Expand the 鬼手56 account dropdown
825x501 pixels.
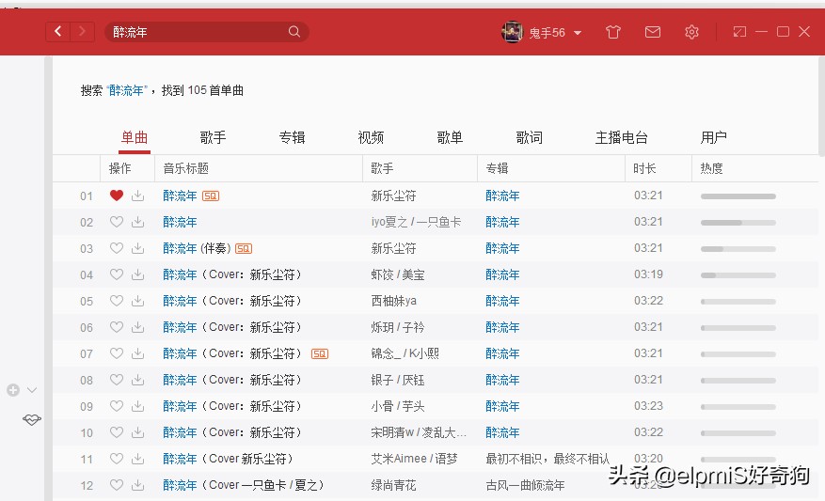click(578, 33)
